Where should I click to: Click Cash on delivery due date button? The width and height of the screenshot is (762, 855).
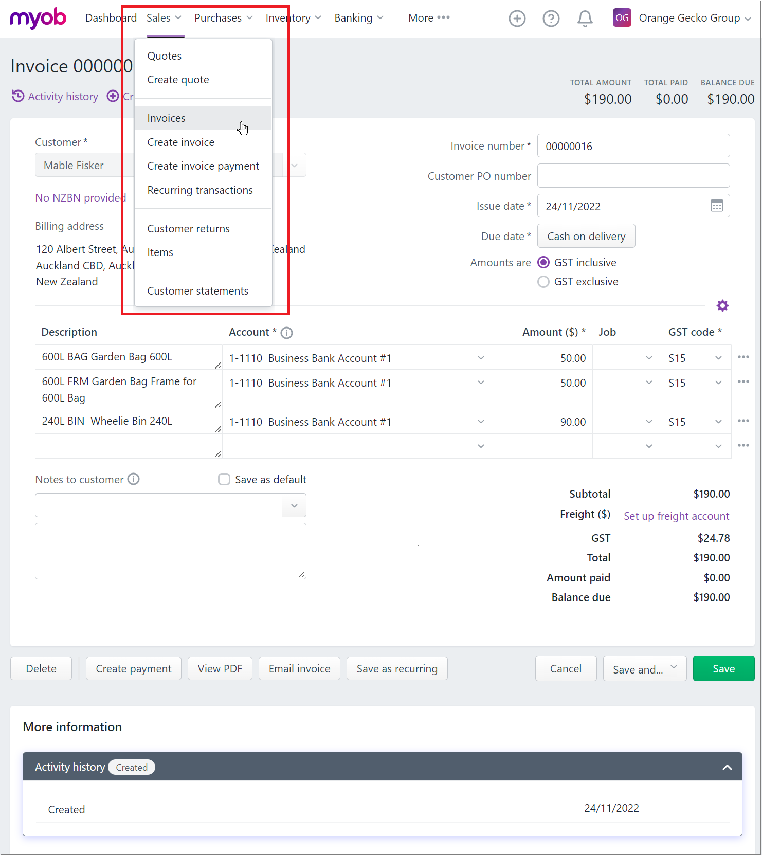586,236
